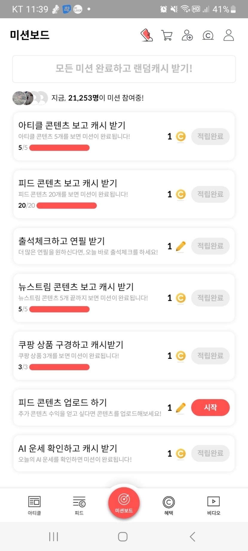Switch to the 피드 tab
This screenshot has height=551, width=248.
click(x=79, y=505)
